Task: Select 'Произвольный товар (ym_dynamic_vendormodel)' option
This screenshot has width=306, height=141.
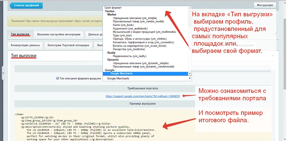Action: [x=143, y=67]
